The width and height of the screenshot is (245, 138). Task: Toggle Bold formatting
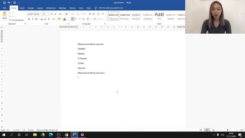pos(29,19)
